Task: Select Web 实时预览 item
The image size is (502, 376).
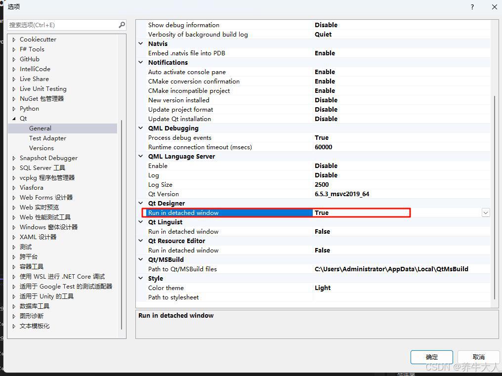Action: [39, 208]
